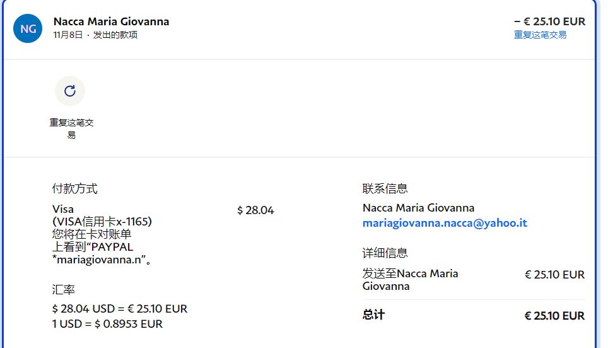Click the − € 25.10 EUR header amount

pyautogui.click(x=549, y=21)
